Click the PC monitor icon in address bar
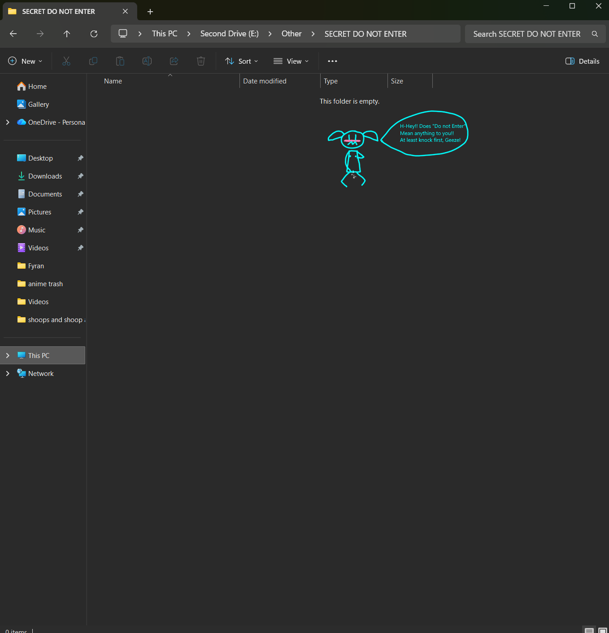The height and width of the screenshot is (633, 609). [123, 34]
